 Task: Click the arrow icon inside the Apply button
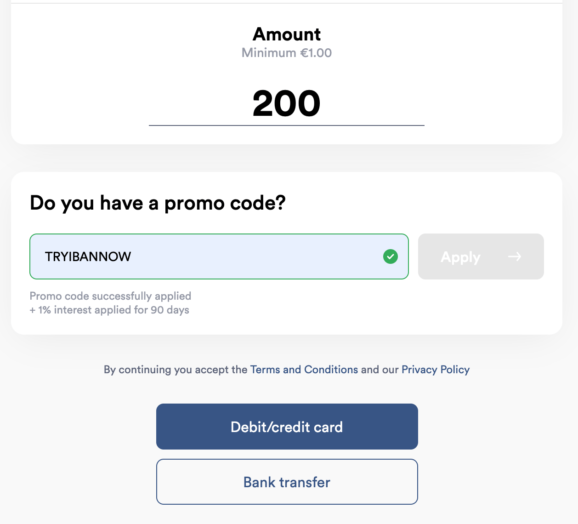515,256
